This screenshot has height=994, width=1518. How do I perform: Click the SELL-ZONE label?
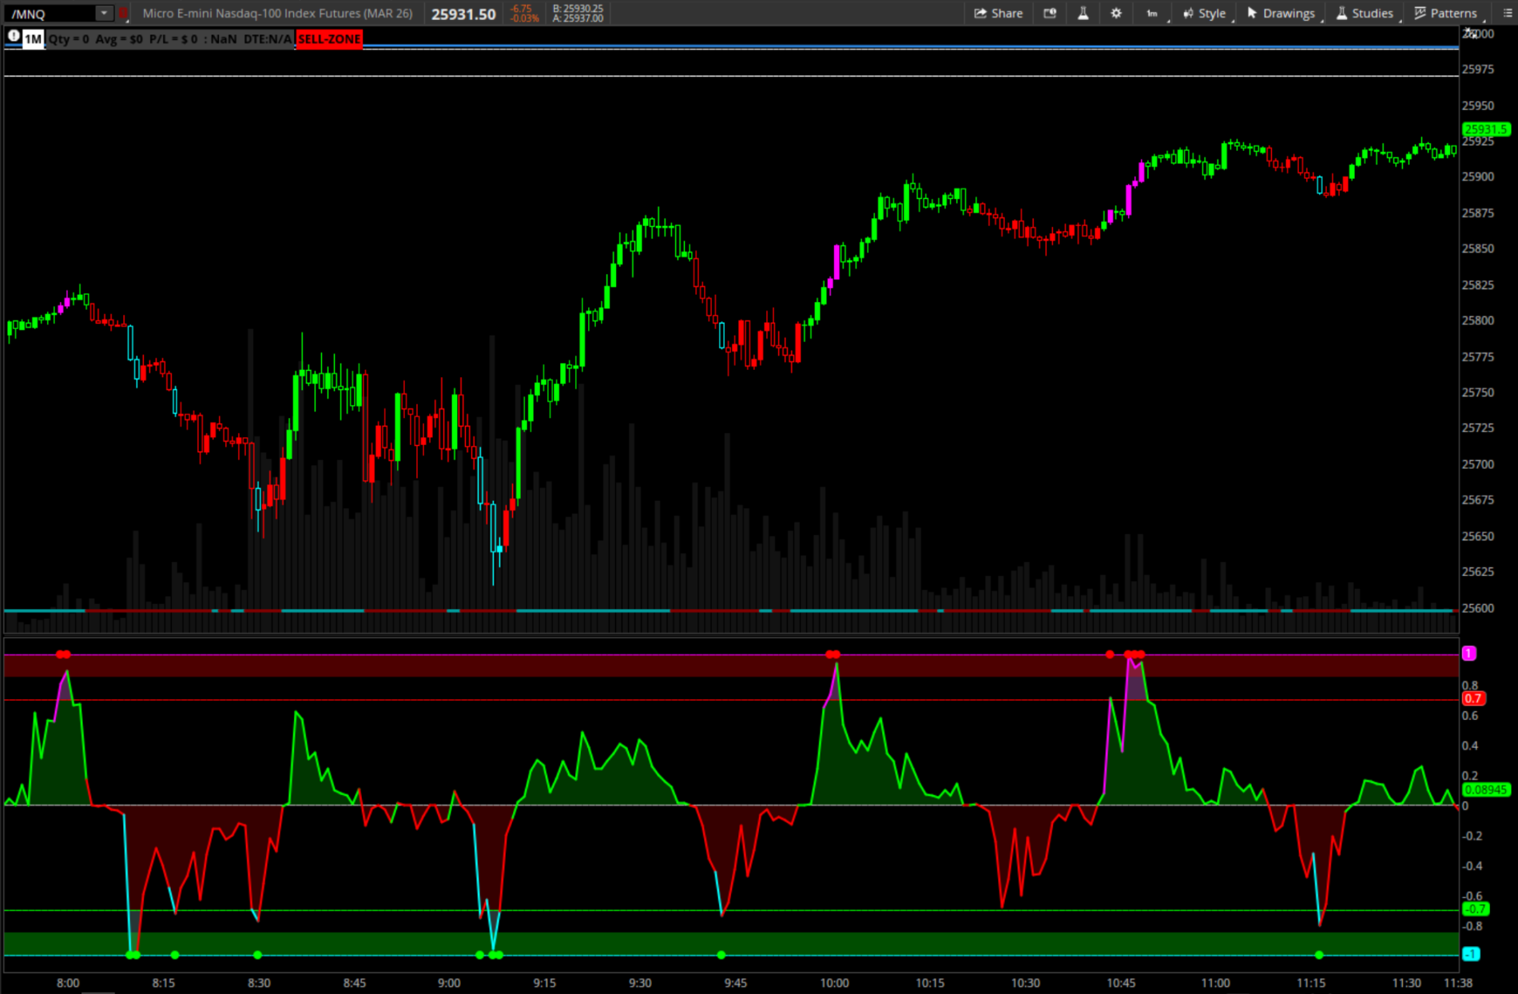pyautogui.click(x=329, y=39)
